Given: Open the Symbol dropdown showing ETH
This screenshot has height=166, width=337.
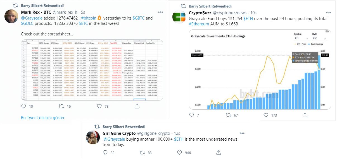Looking at the screenshot, I should click(x=301, y=38).
